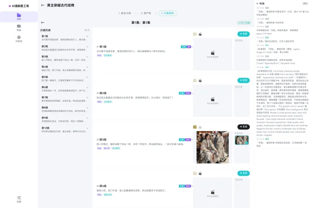Viewport: 311px width, 208px height.
Task: Click the 分镜列表 header label
Action: tap(45, 30)
